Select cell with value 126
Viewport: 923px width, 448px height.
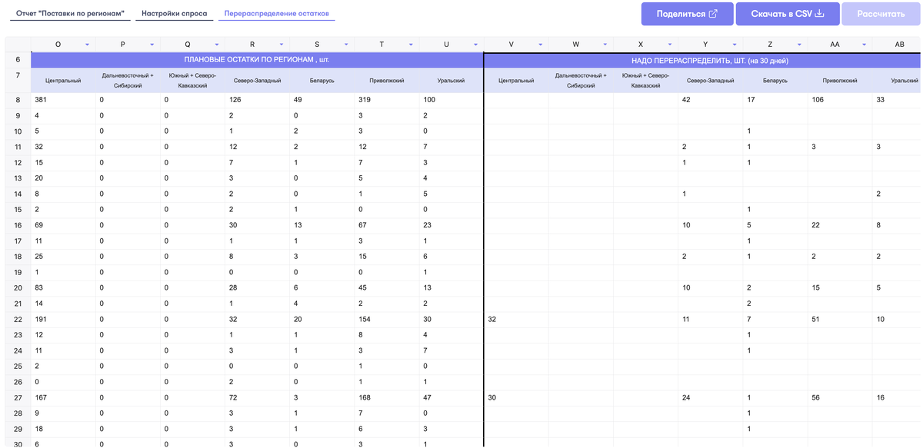258,100
